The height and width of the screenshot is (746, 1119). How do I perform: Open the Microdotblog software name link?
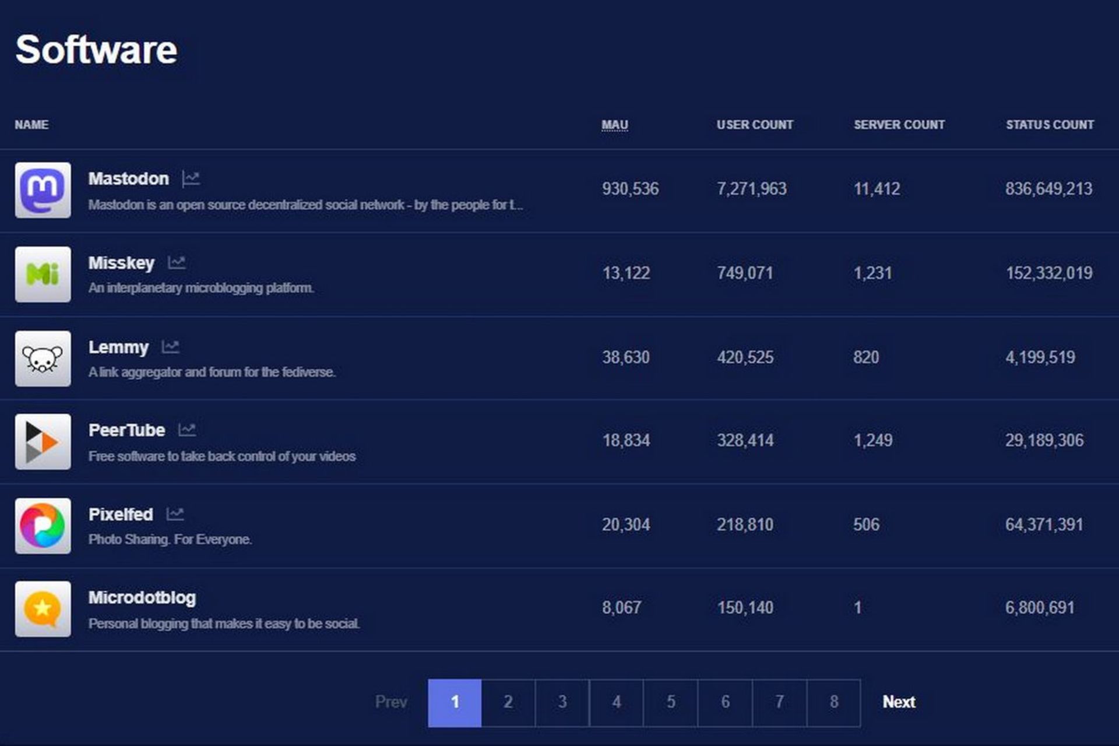pyautogui.click(x=142, y=598)
